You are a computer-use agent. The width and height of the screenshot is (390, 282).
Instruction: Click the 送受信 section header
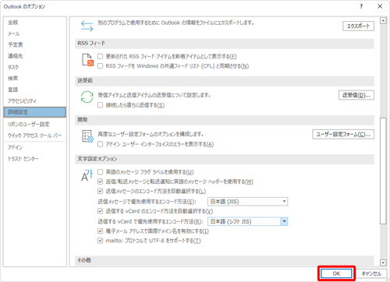coord(225,81)
